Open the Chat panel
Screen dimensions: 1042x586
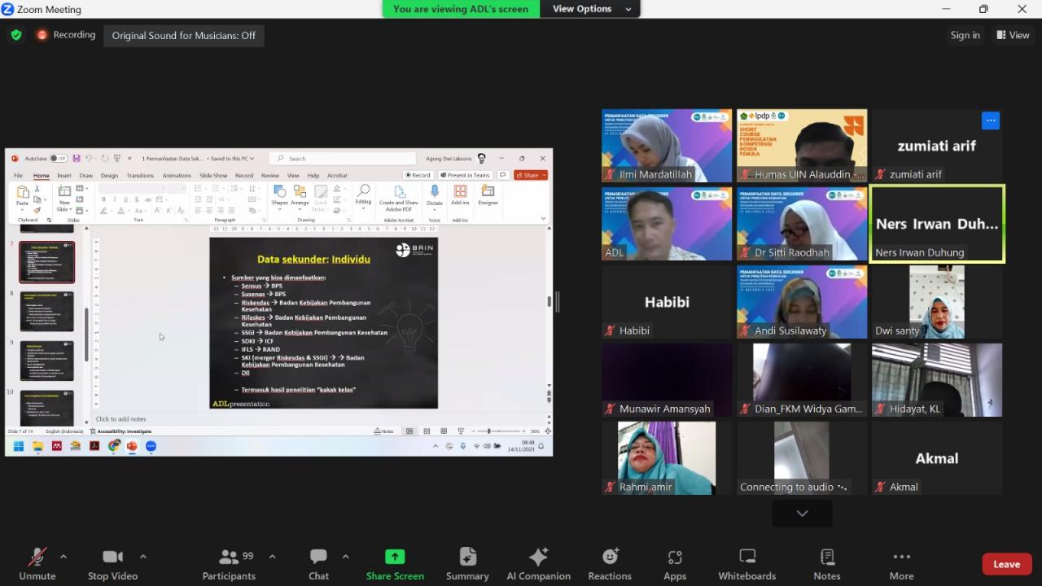tap(318, 563)
